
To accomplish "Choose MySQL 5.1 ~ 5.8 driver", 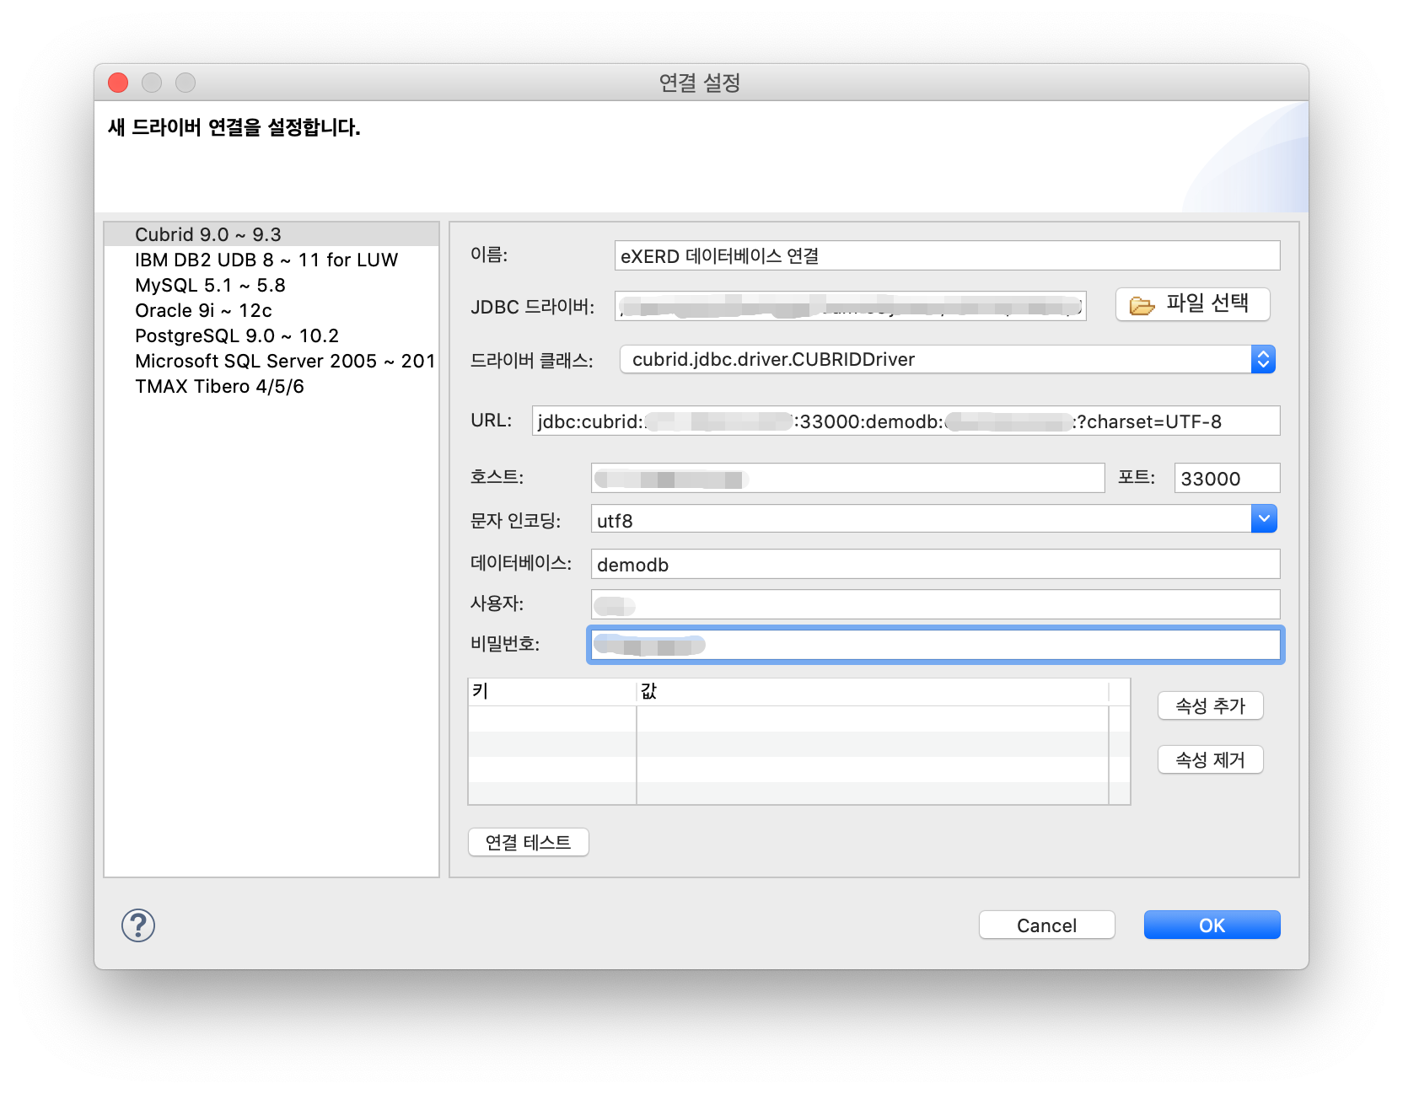I will pyautogui.click(x=271, y=285).
